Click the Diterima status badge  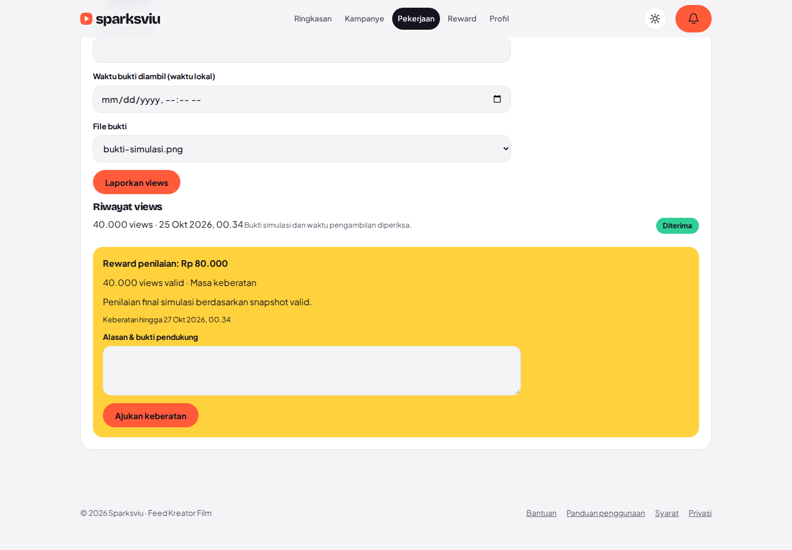pyautogui.click(x=678, y=226)
